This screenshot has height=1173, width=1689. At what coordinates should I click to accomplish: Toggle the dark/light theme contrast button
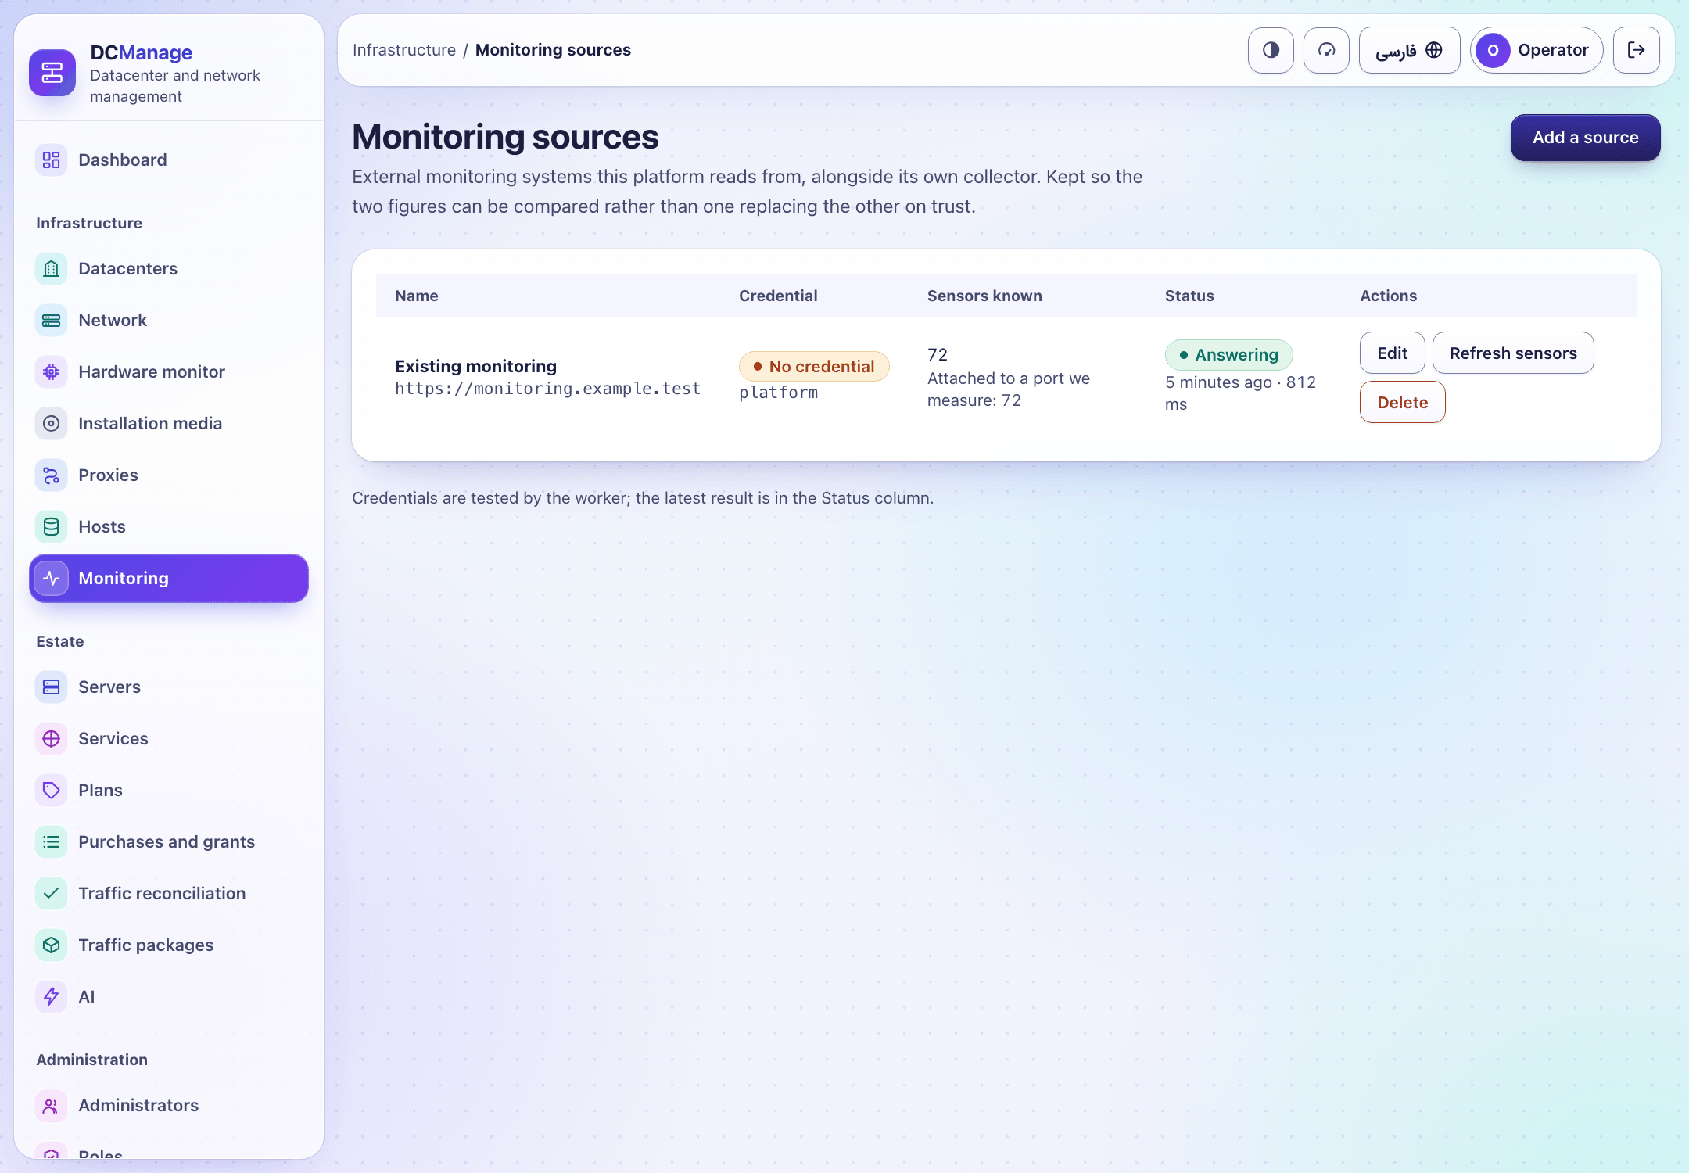[x=1271, y=50]
